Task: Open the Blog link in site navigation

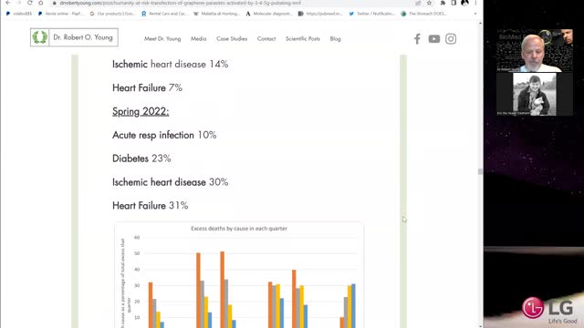Action: 335,38
